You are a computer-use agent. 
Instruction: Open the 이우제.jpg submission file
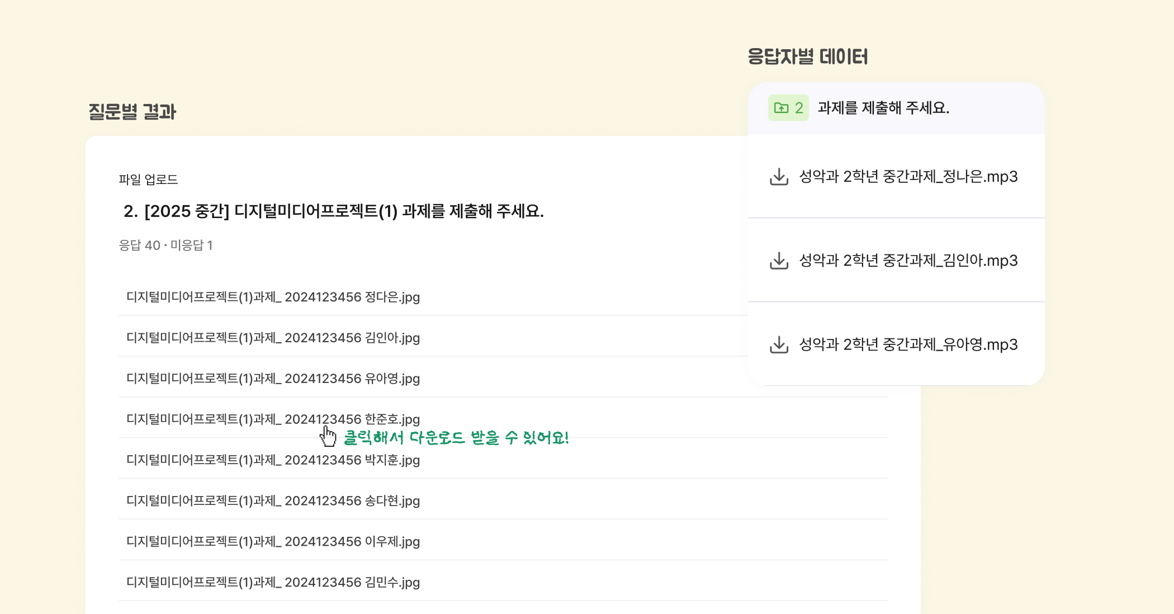tap(273, 542)
